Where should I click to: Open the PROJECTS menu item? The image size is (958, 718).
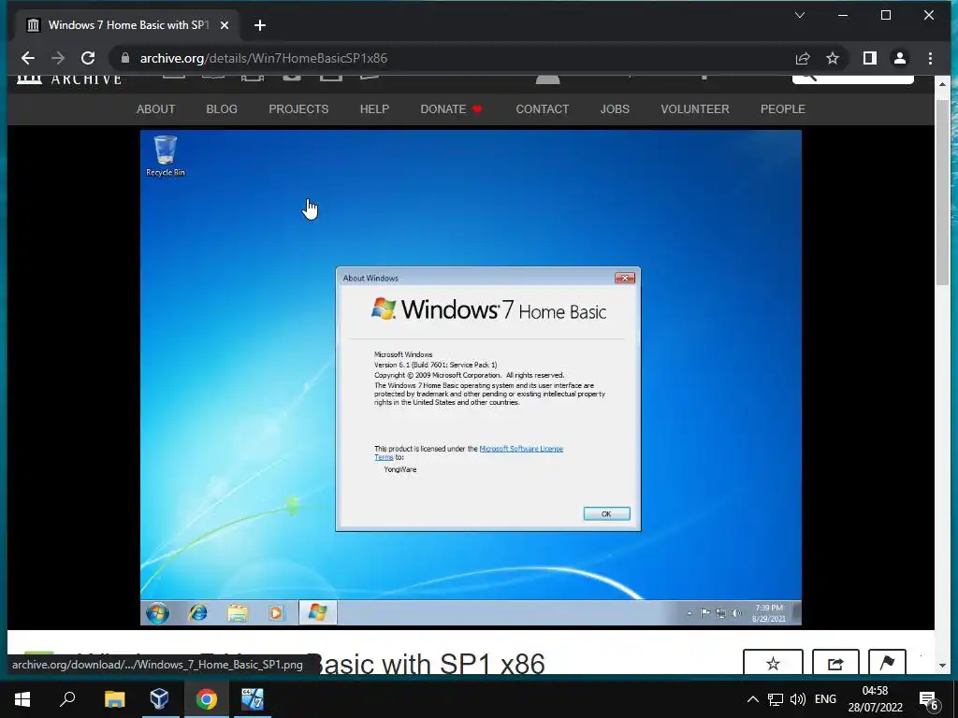pos(298,109)
